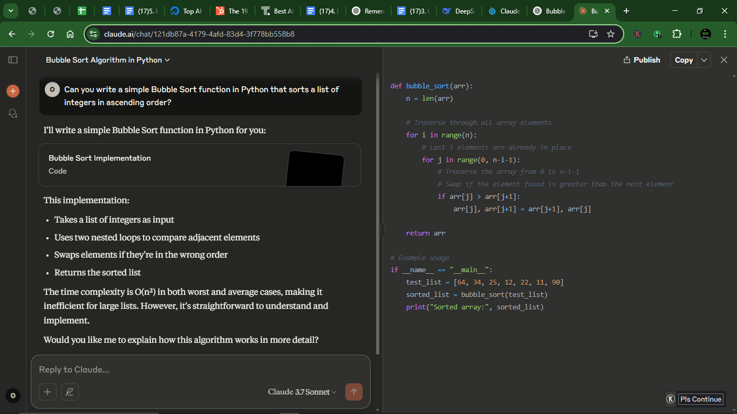This screenshot has height=414, width=737.
Task: Close the code artifact panel
Action: tap(724, 60)
